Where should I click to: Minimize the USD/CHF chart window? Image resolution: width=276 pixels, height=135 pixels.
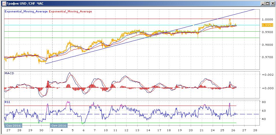coord(263,3)
